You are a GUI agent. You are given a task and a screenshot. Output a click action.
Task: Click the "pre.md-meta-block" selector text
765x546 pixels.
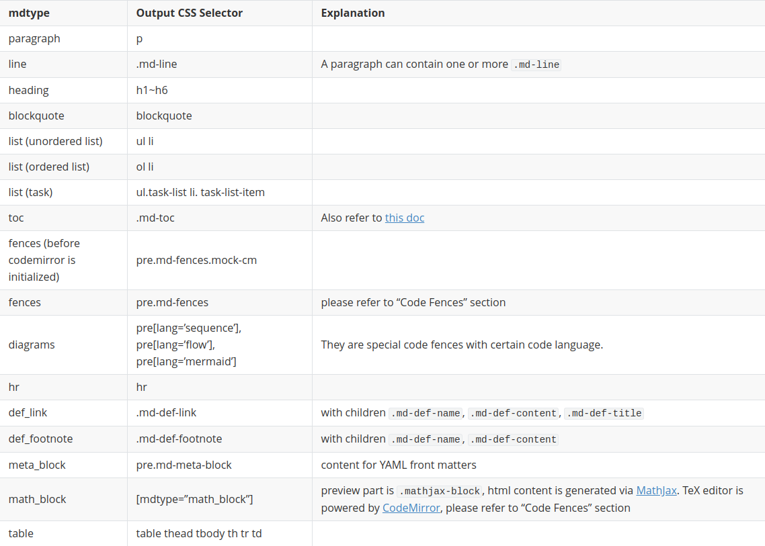tap(184, 465)
